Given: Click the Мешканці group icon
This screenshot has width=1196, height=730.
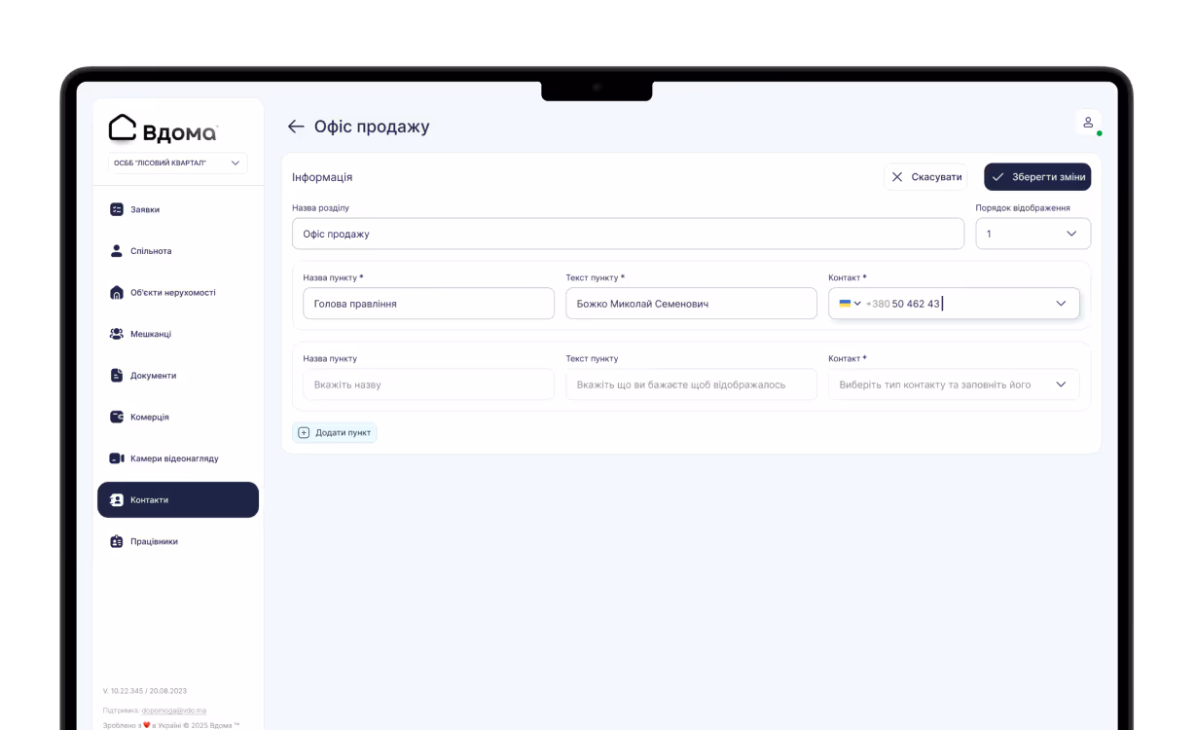Looking at the screenshot, I should 117,334.
